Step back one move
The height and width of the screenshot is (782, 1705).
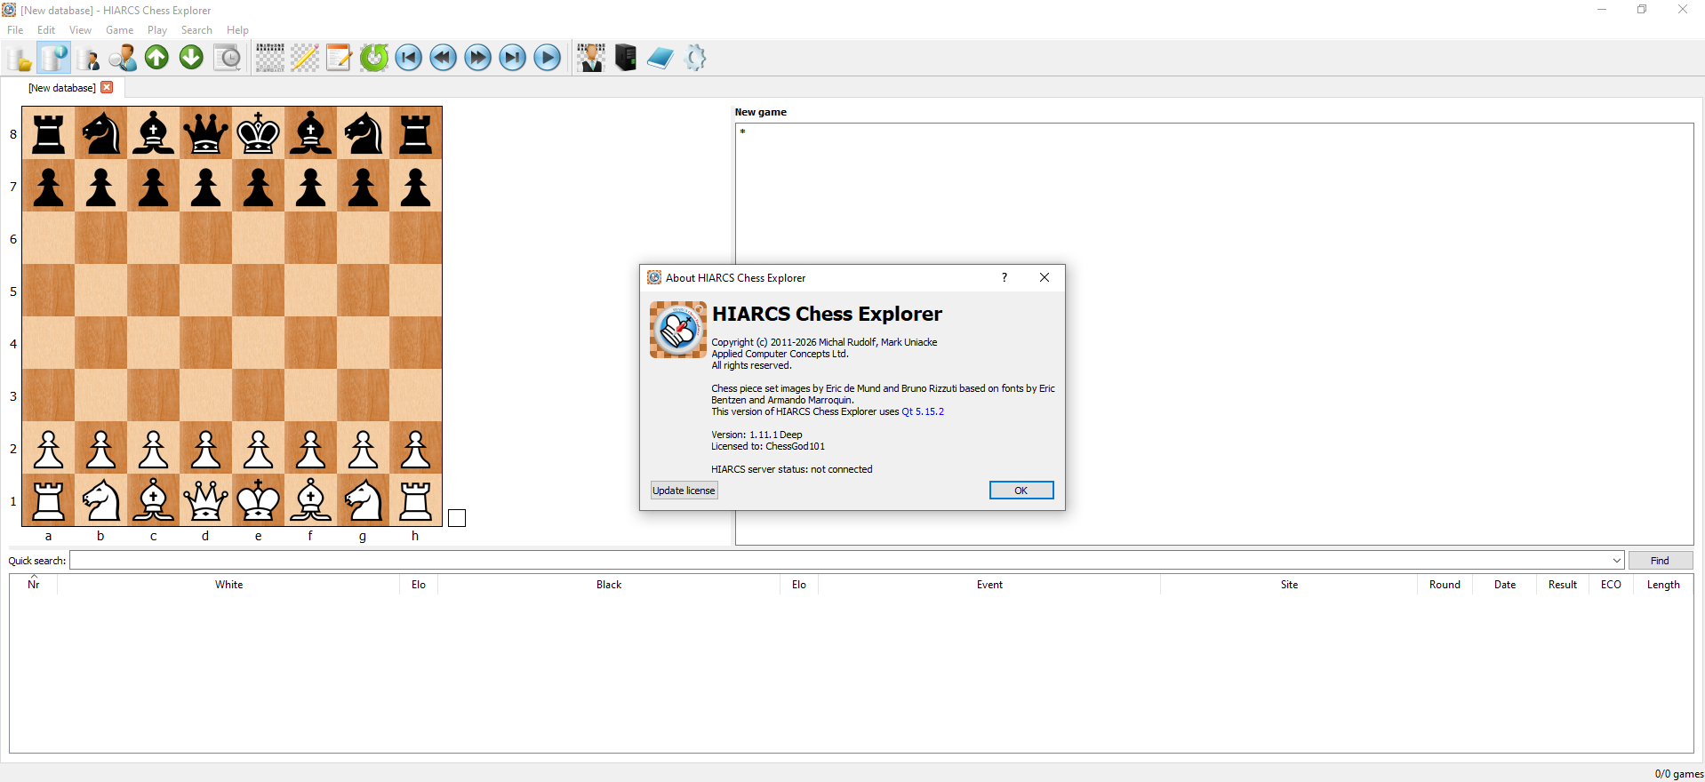pos(444,59)
